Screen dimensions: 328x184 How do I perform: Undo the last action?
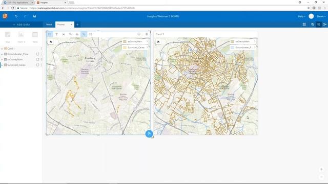coord(16,16)
